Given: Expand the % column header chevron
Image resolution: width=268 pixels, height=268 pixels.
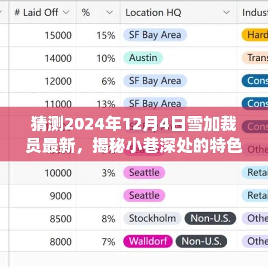Looking at the screenshot, I should [109, 12].
